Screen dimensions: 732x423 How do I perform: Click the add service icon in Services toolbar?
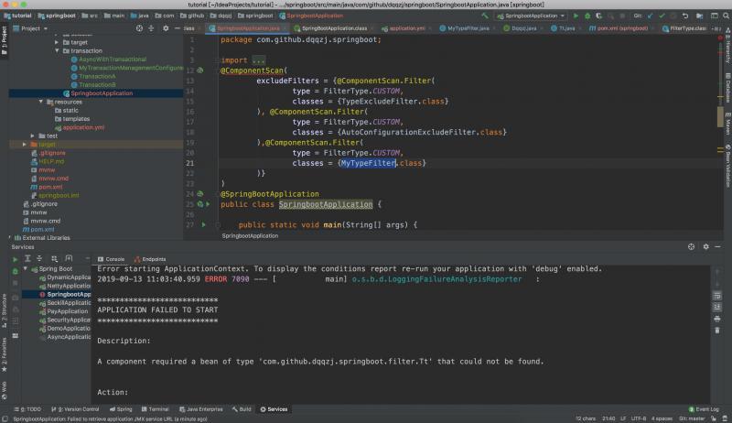tap(69, 258)
